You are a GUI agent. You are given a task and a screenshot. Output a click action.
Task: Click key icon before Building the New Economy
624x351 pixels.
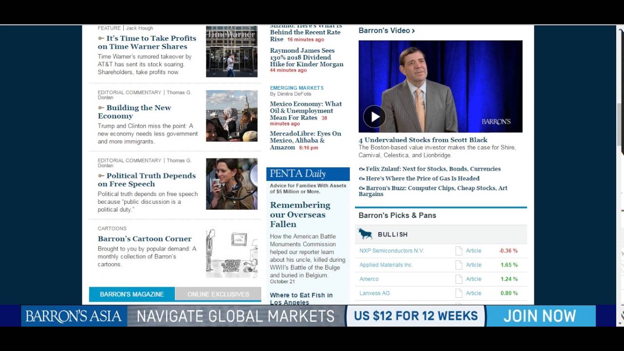(x=101, y=108)
